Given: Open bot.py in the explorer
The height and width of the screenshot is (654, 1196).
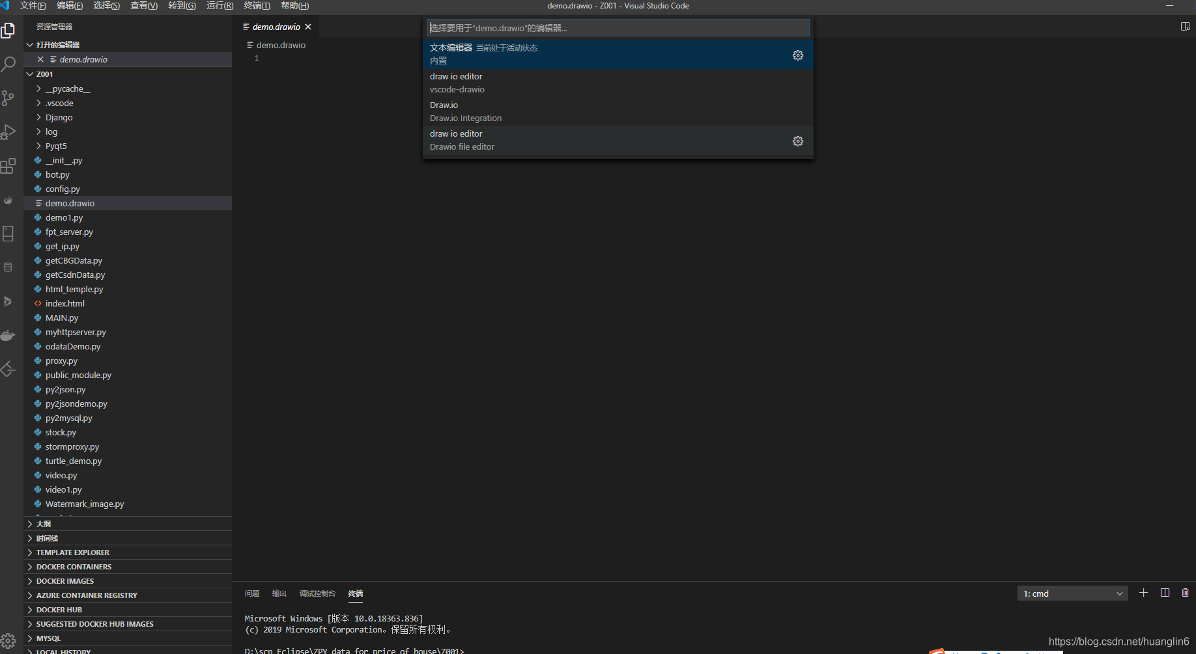Looking at the screenshot, I should coord(128,174).
